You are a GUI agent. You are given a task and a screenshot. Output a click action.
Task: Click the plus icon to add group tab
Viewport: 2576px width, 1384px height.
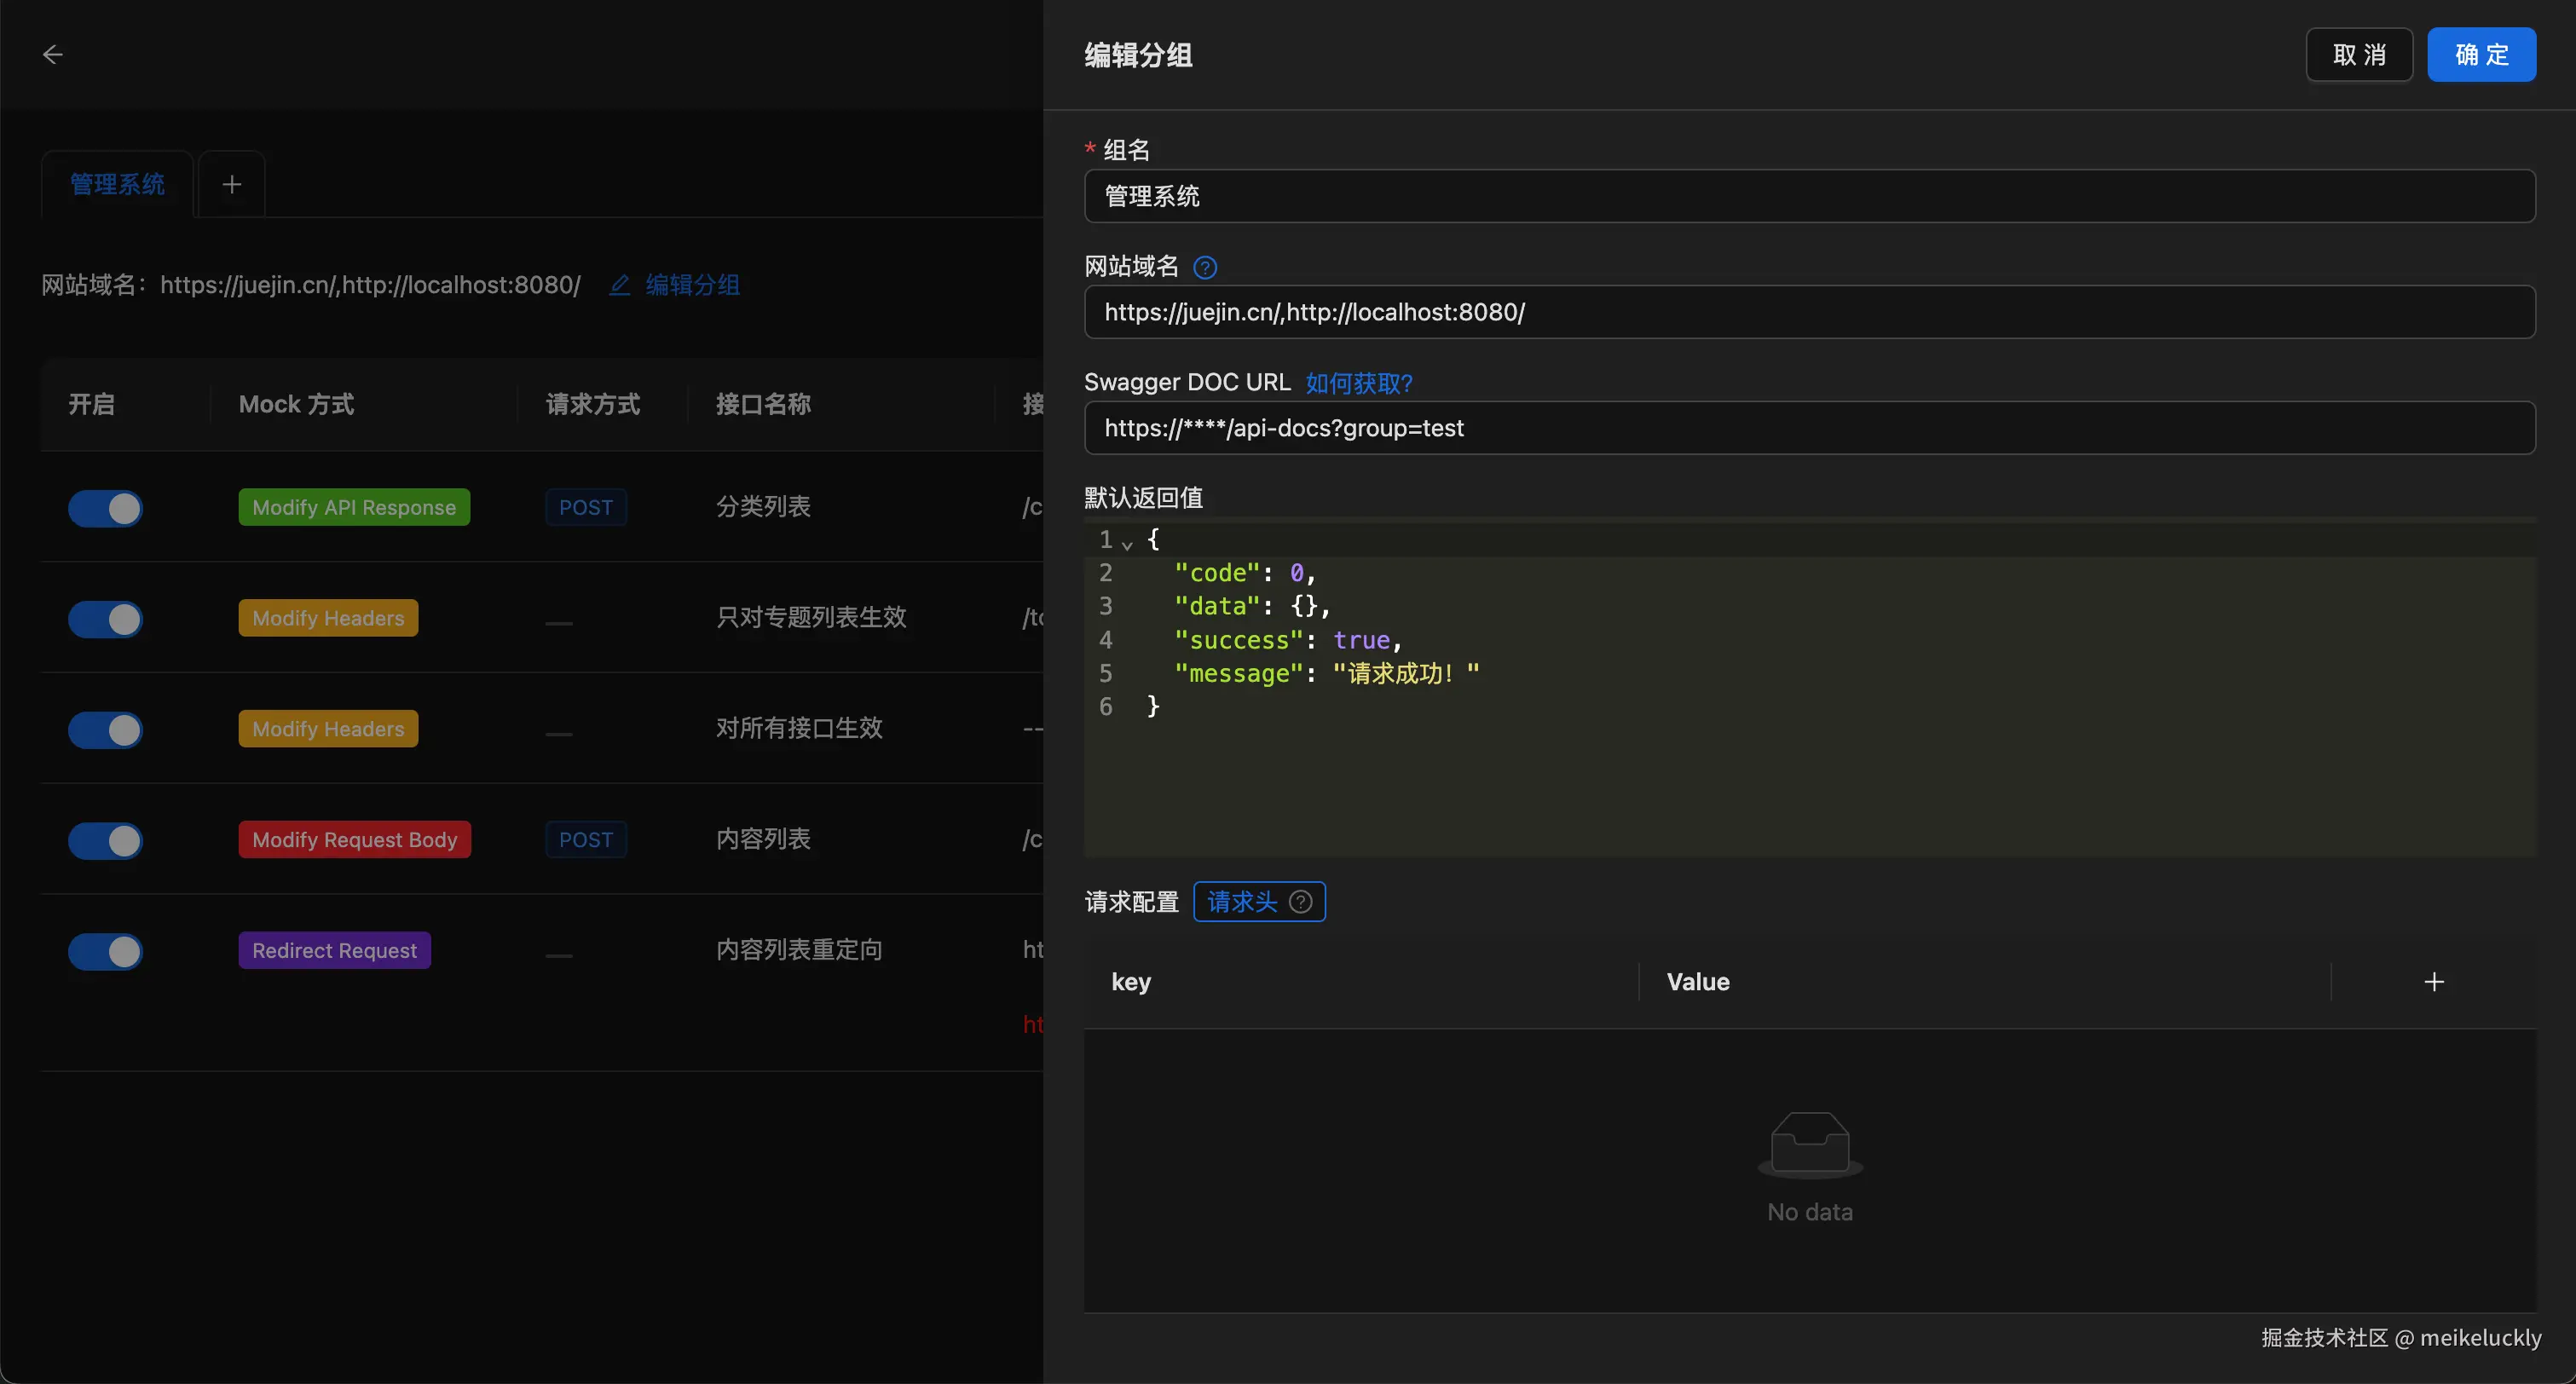231,184
